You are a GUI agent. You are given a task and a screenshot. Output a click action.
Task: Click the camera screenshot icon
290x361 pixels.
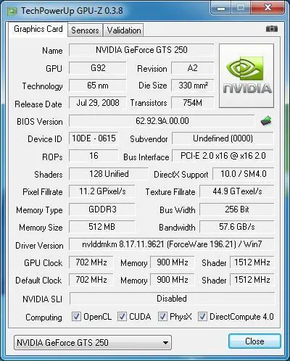point(272,29)
